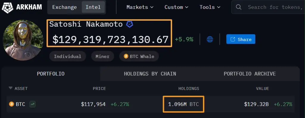Click the blue Share button

coord(241,39)
